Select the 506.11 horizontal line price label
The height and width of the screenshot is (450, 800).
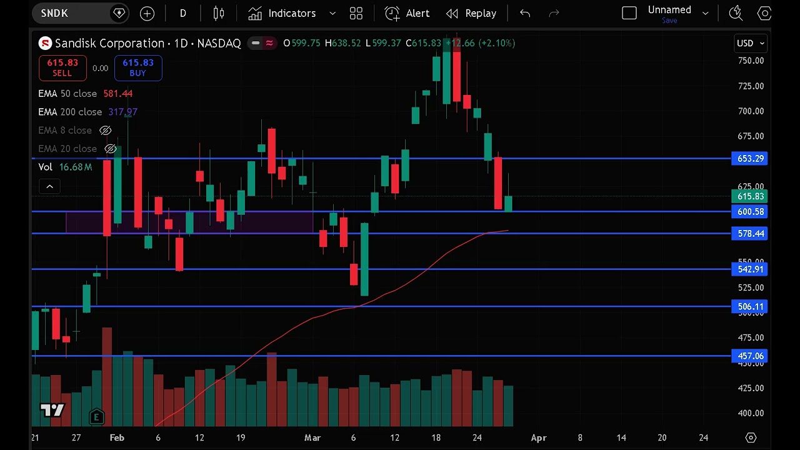(x=750, y=307)
